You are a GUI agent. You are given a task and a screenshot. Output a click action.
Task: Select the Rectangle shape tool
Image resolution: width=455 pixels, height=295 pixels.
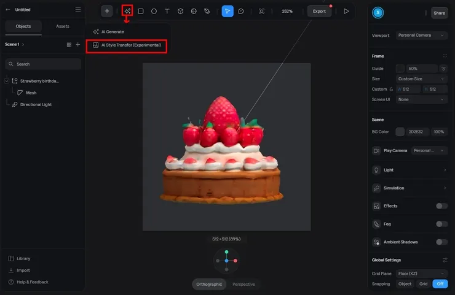(141, 11)
